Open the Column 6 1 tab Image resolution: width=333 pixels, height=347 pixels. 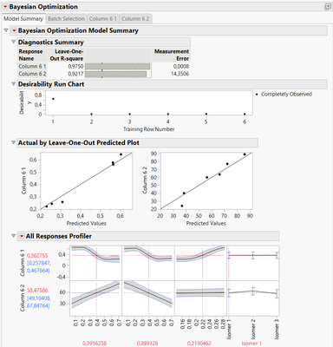click(x=103, y=19)
